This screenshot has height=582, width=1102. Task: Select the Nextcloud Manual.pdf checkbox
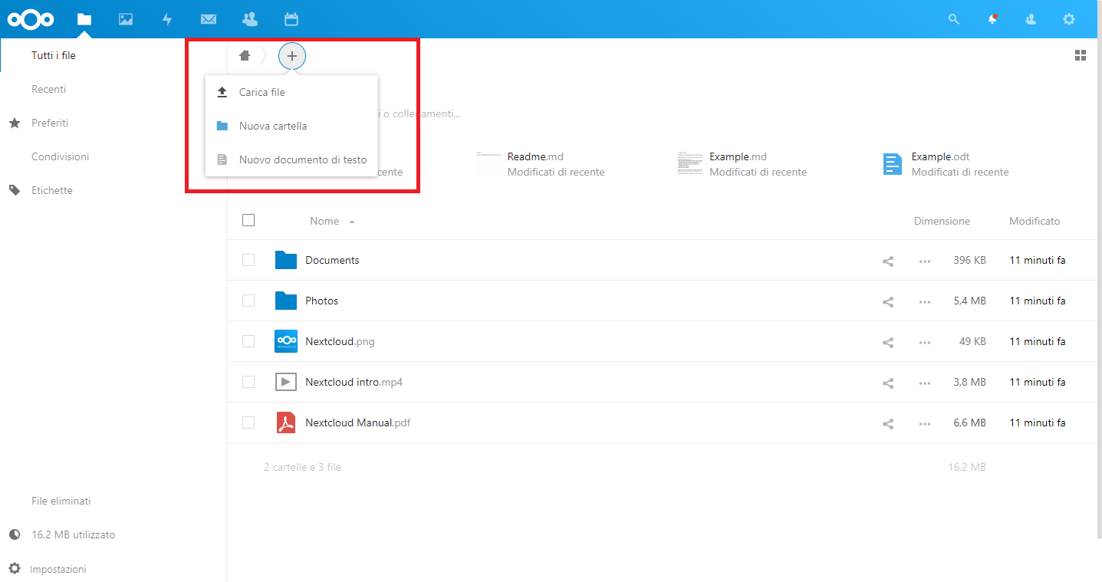click(248, 423)
